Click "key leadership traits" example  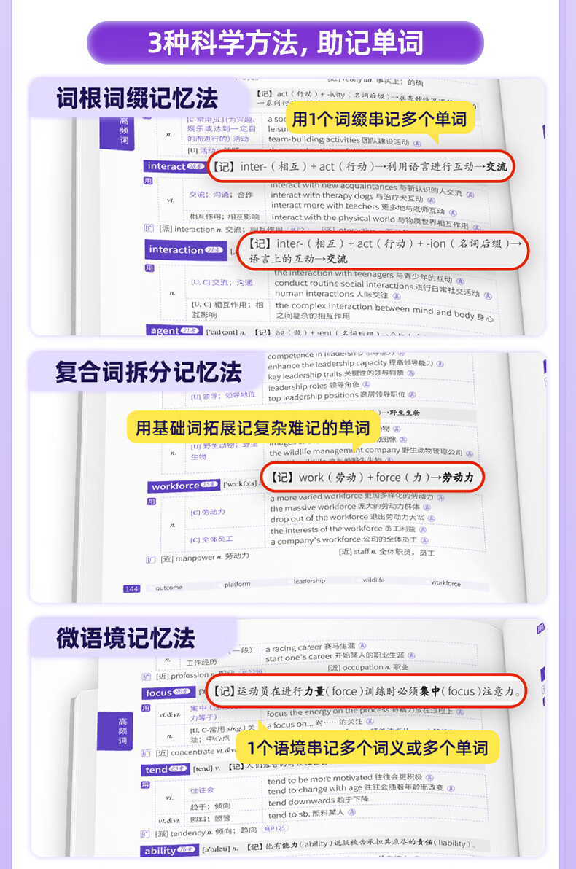point(341,375)
